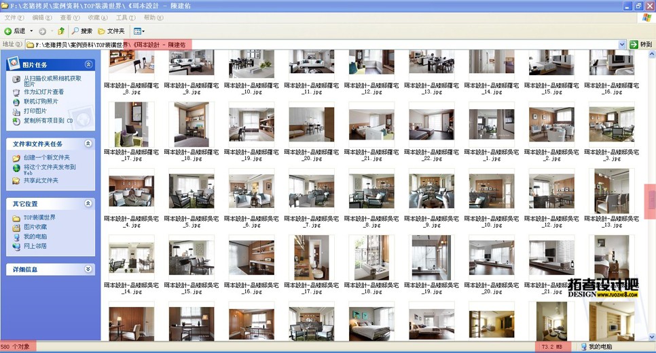Image resolution: width=656 pixels, height=353 pixels.
Task: Open the 编辑(E) menu
Action: pos(42,18)
